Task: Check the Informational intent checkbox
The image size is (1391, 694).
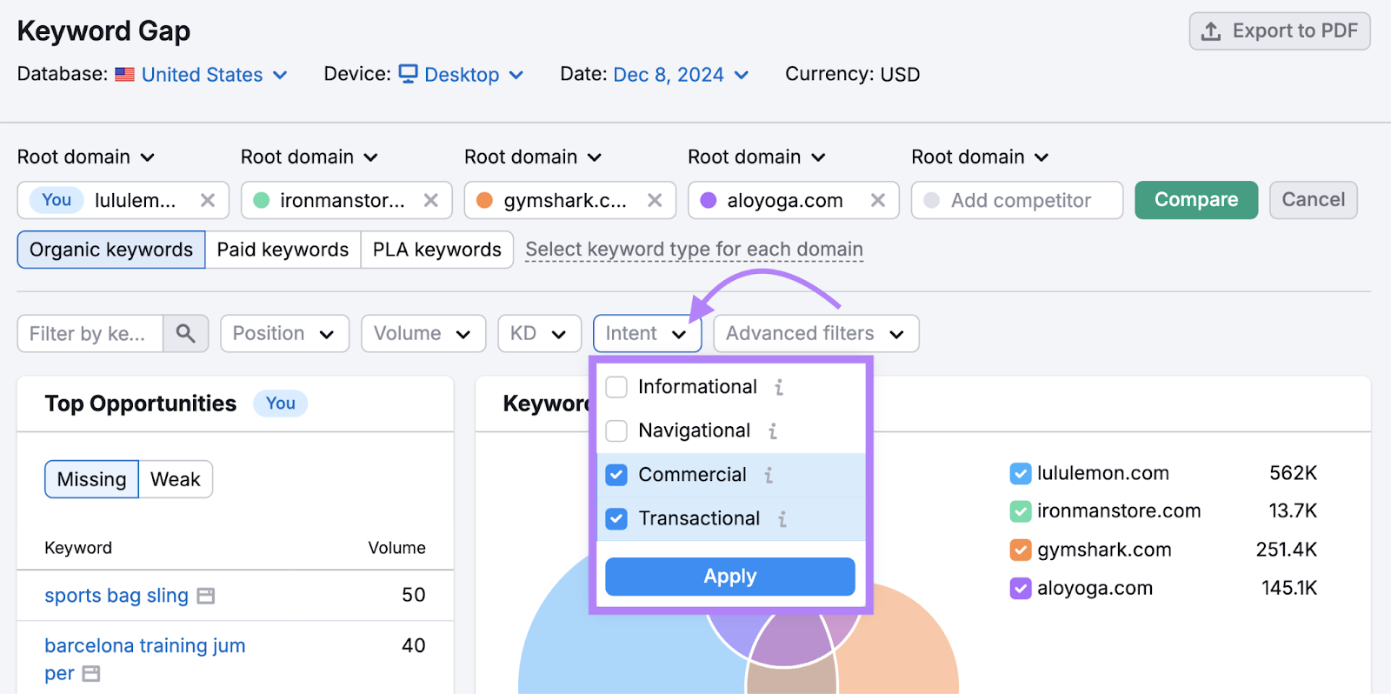Action: pos(616,387)
